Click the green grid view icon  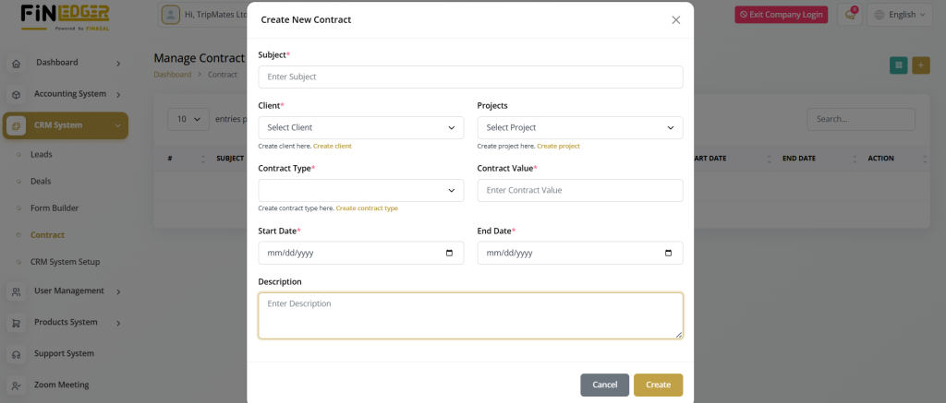898,65
